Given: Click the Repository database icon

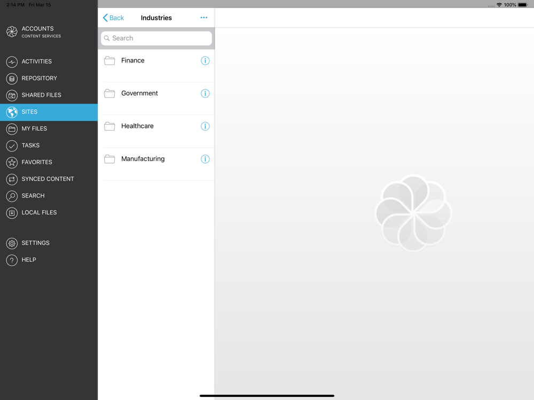Looking at the screenshot, I should point(12,78).
